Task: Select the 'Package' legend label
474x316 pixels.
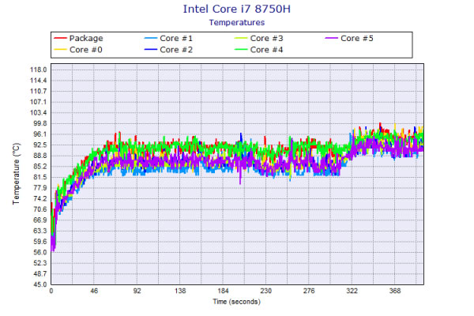Action: 86,39
